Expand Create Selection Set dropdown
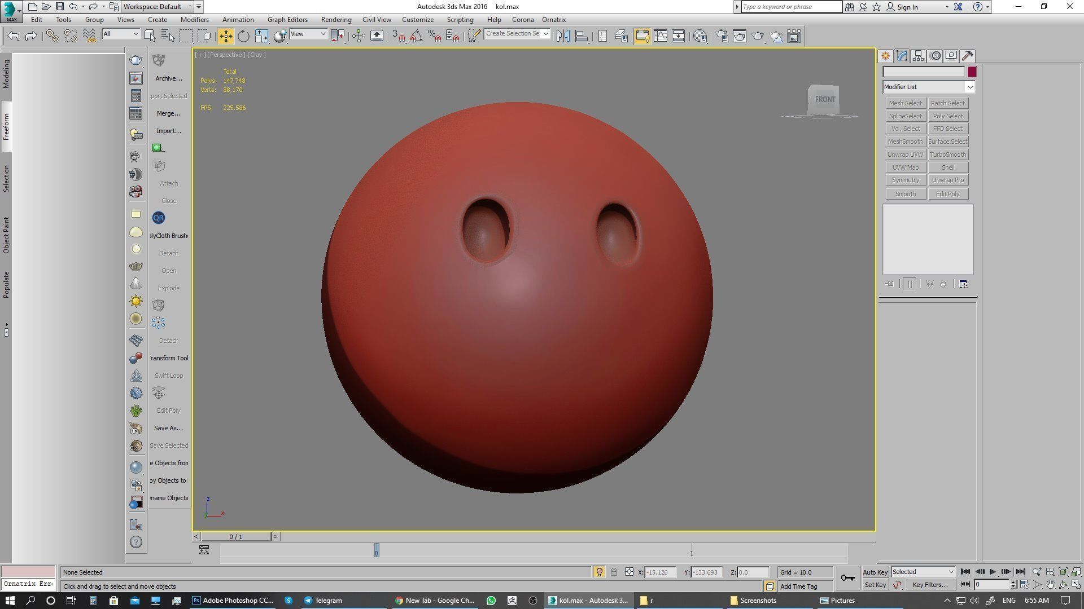The image size is (1084, 609). click(545, 34)
